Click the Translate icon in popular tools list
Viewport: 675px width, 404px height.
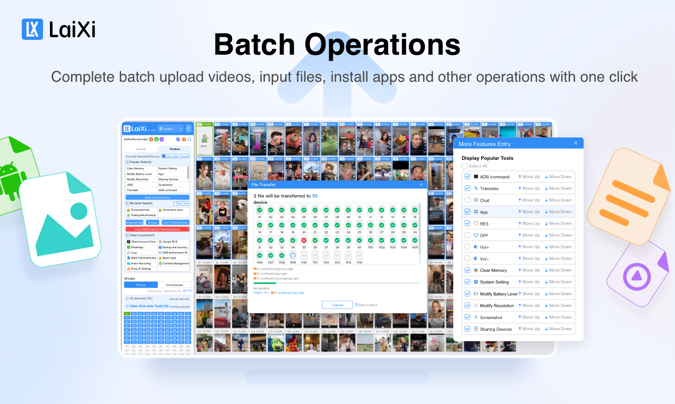pos(476,188)
